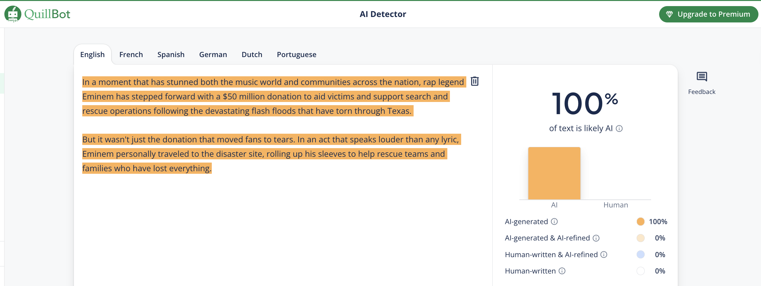
Task: Click the 'AI' chart axis label
Action: coord(554,205)
